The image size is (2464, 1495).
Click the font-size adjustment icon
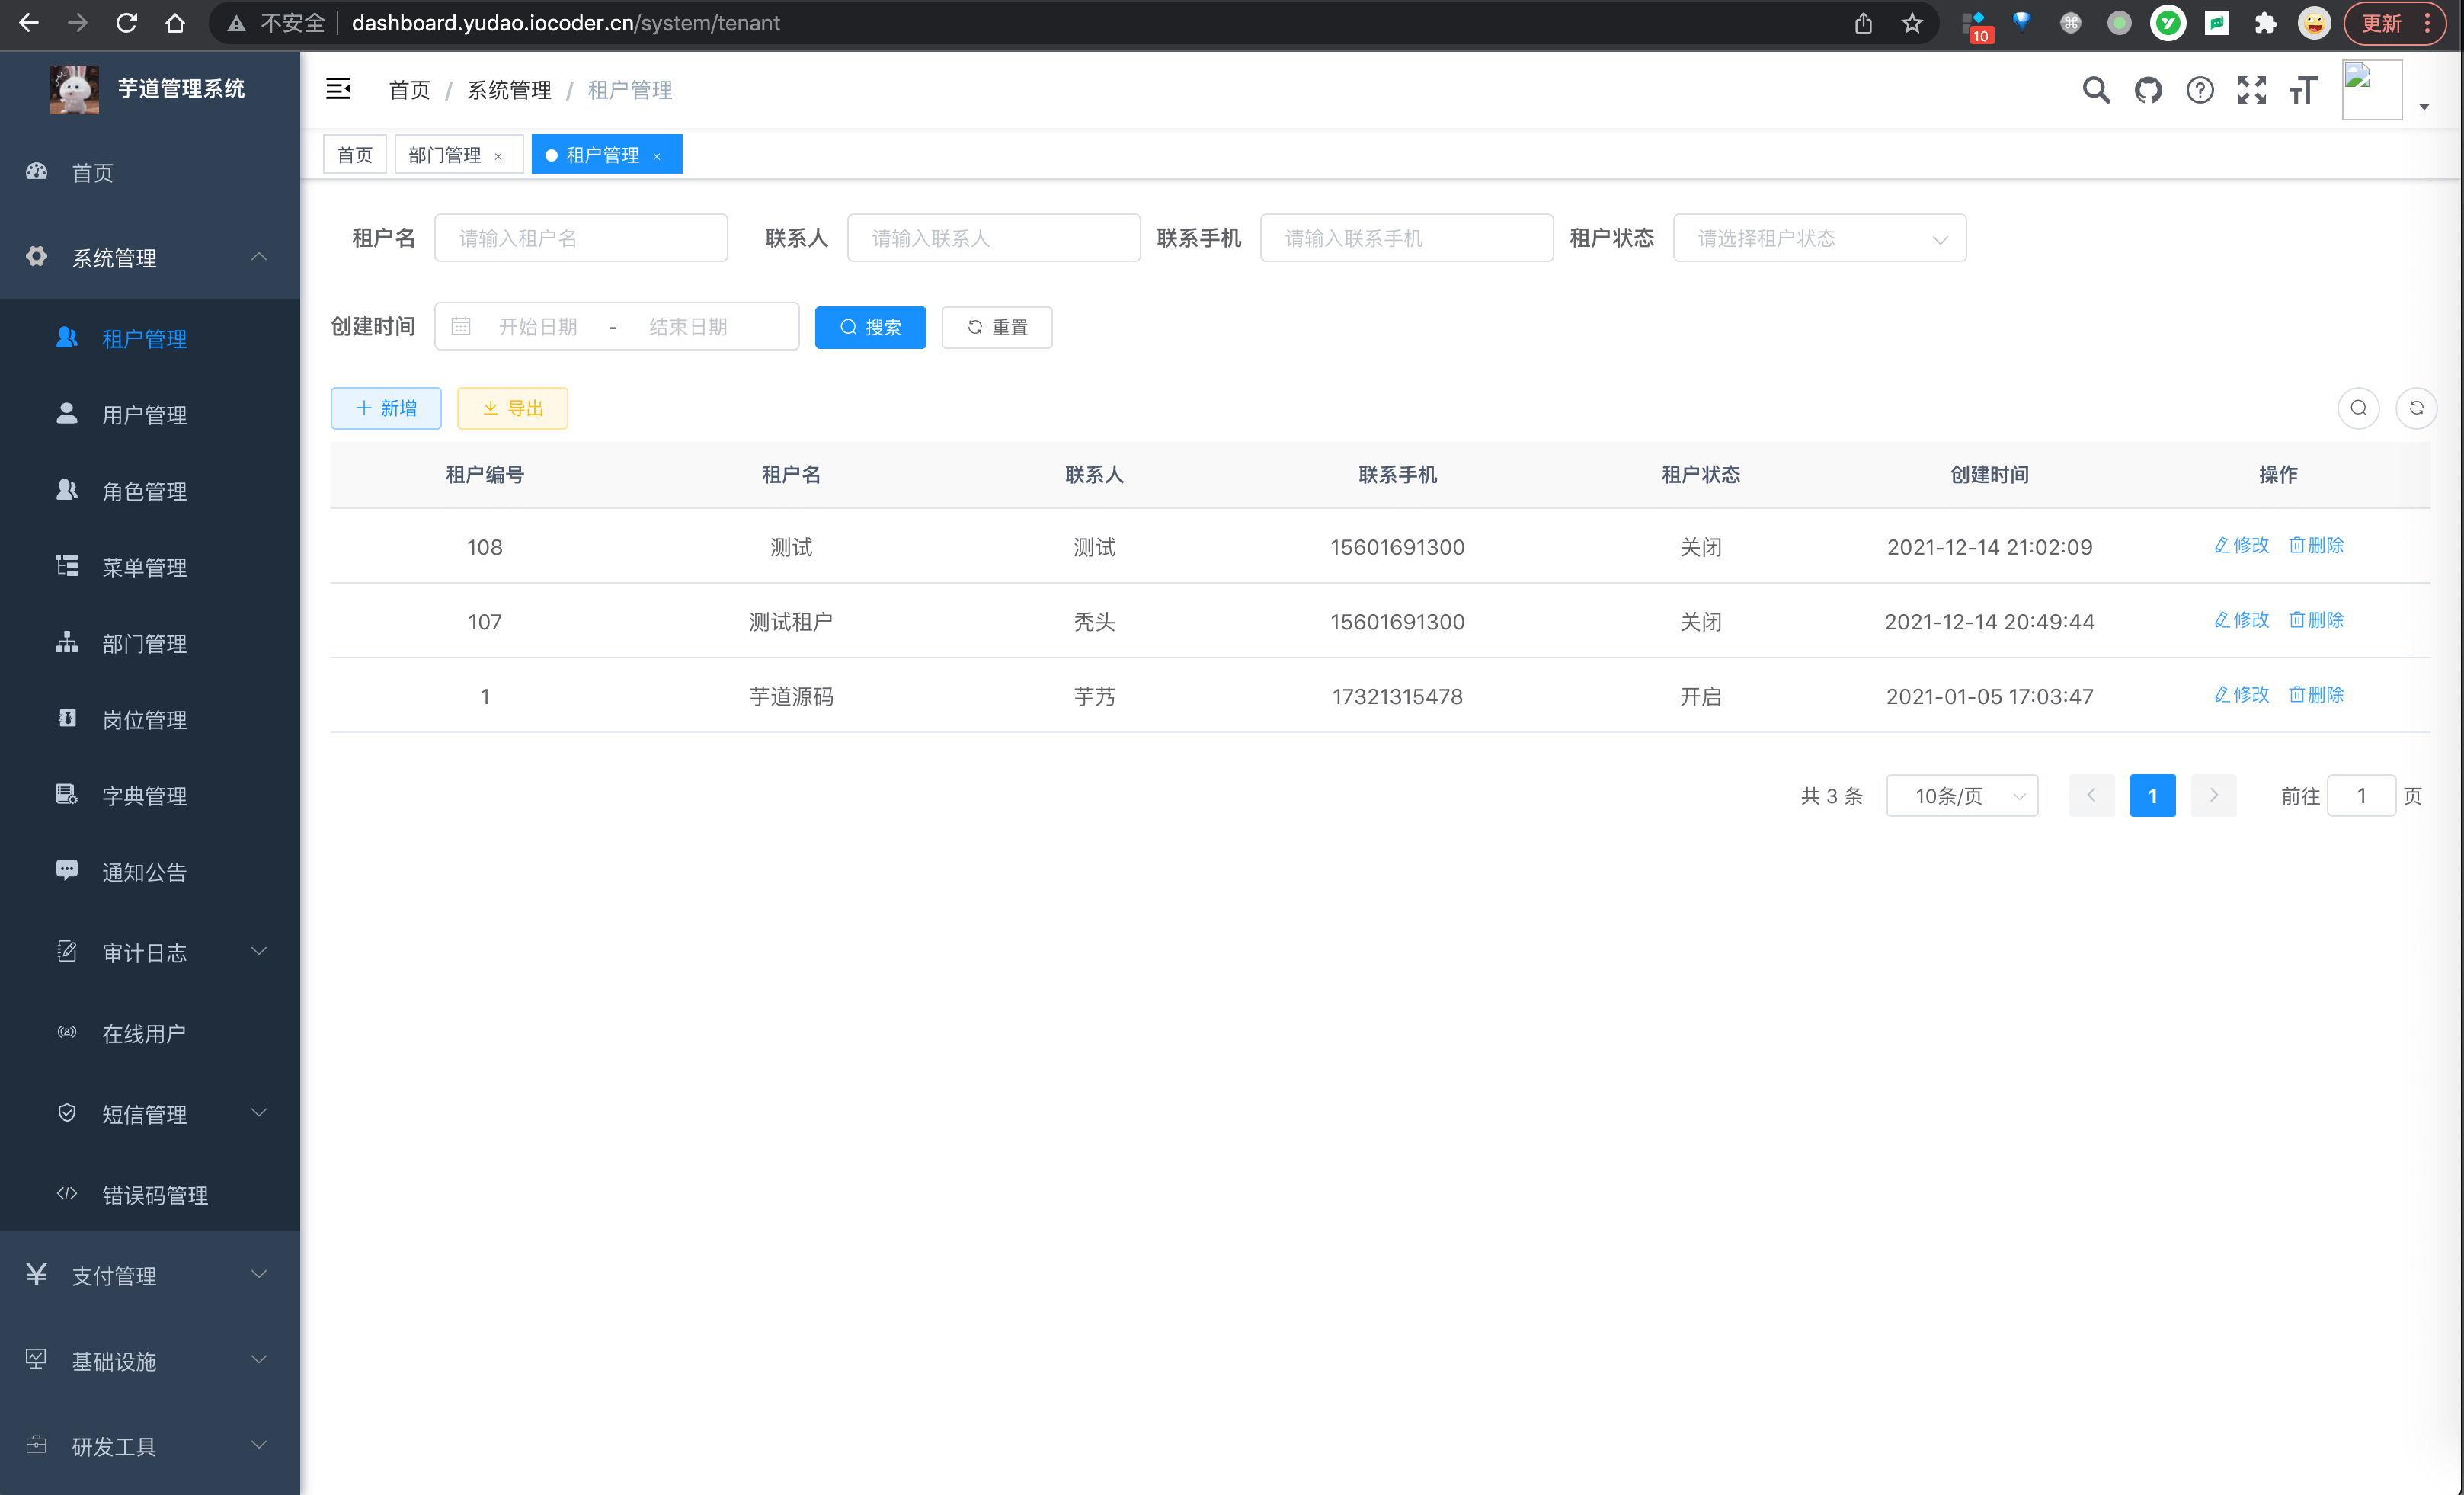(2303, 89)
